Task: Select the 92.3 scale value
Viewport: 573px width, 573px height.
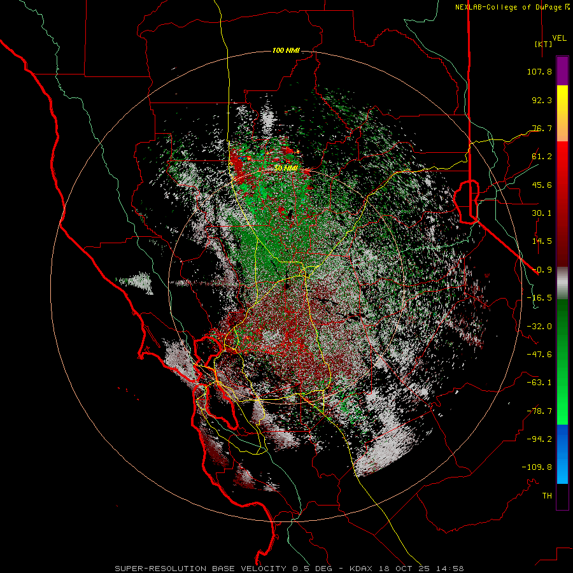Action: tap(542, 100)
